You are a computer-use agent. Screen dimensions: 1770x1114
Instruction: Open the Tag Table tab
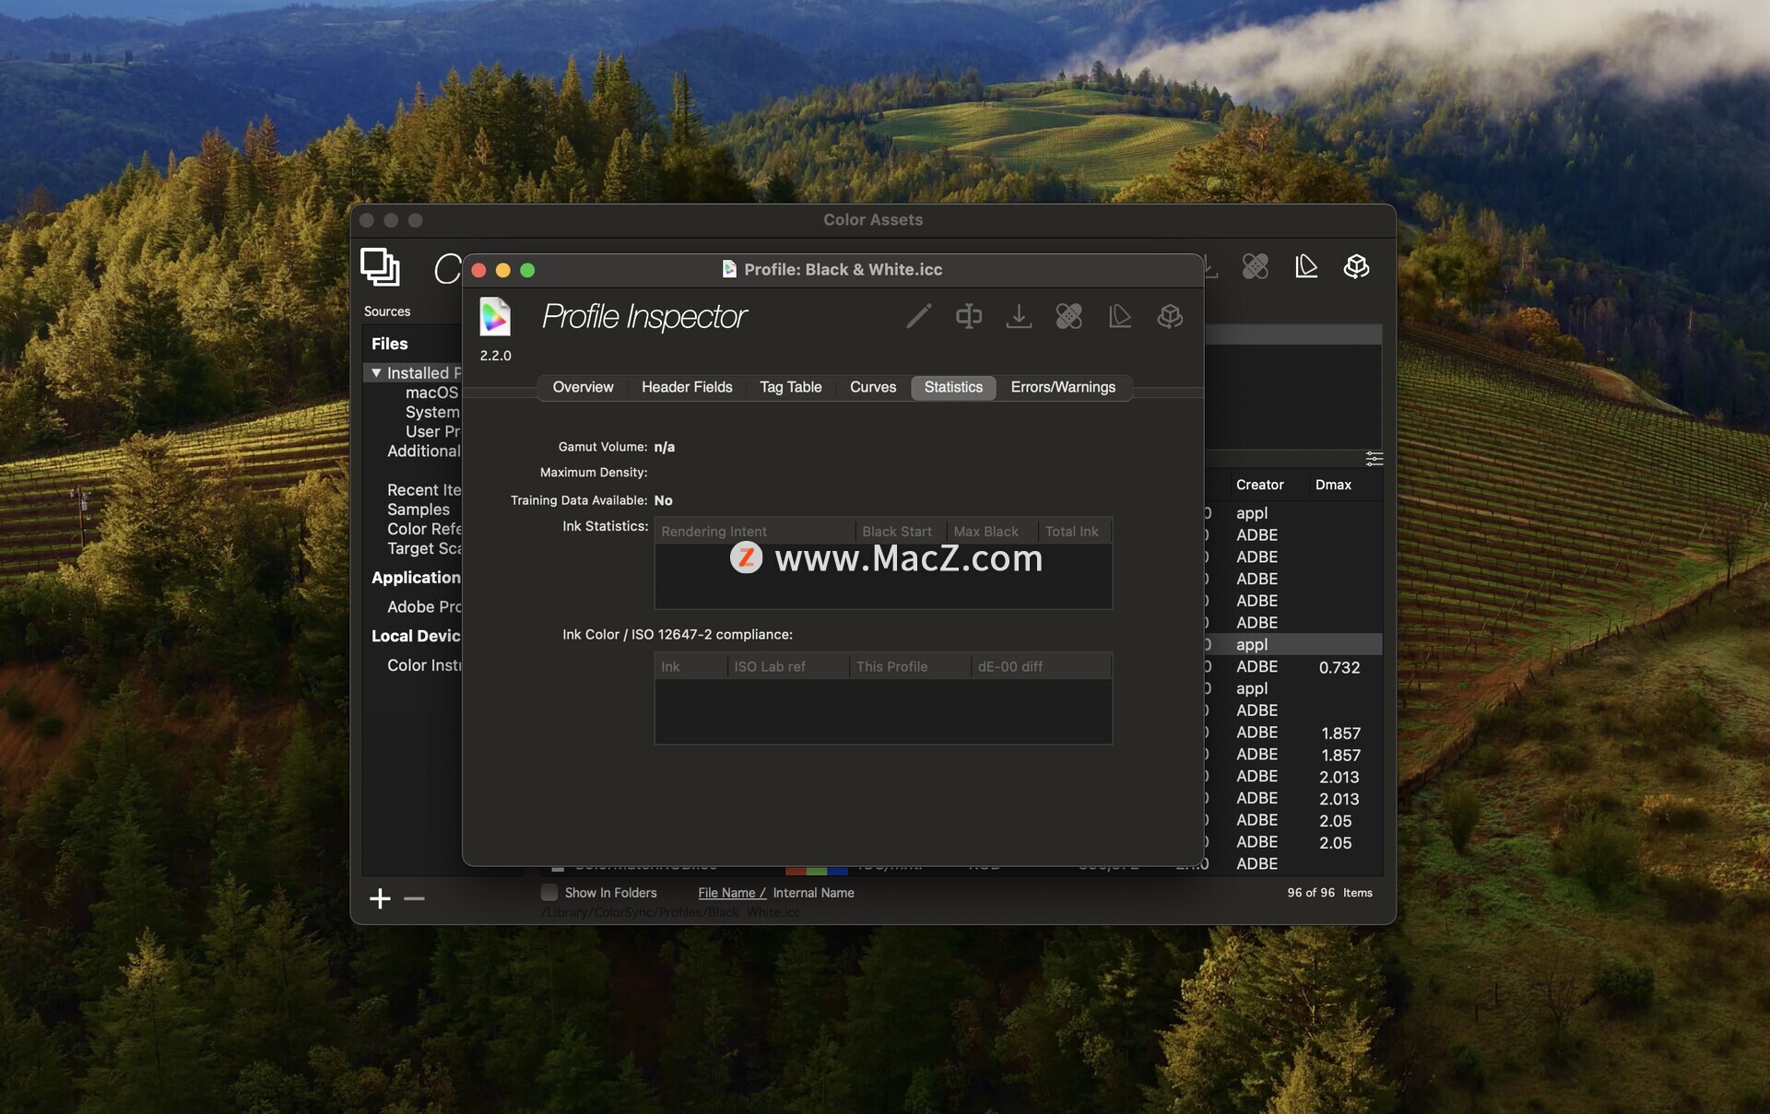click(x=791, y=387)
